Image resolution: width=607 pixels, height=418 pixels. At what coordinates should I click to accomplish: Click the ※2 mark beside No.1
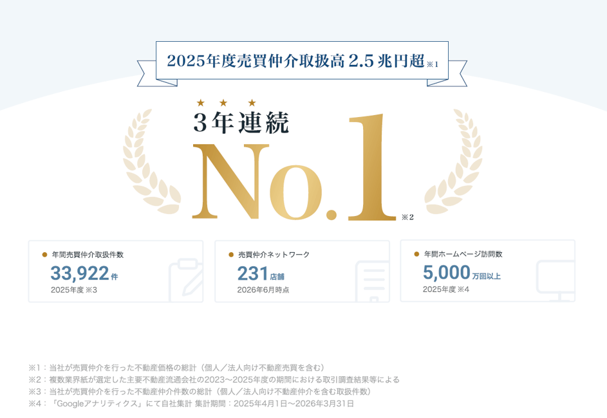point(407,217)
